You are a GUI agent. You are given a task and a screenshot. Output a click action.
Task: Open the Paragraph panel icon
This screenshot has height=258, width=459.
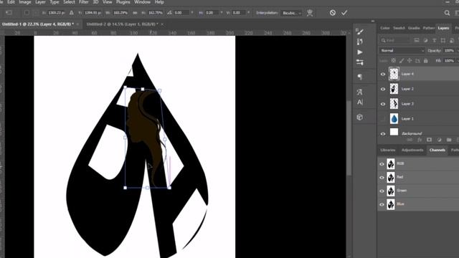(x=360, y=77)
